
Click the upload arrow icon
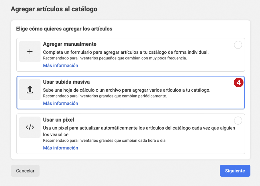pos(30,89)
